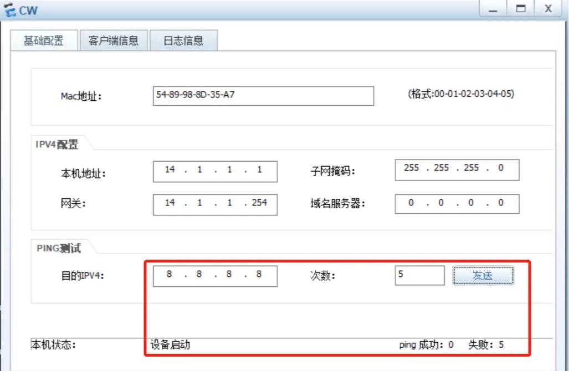Click the 失败: 5 failure count label
This screenshot has width=569, height=371.
point(485,344)
